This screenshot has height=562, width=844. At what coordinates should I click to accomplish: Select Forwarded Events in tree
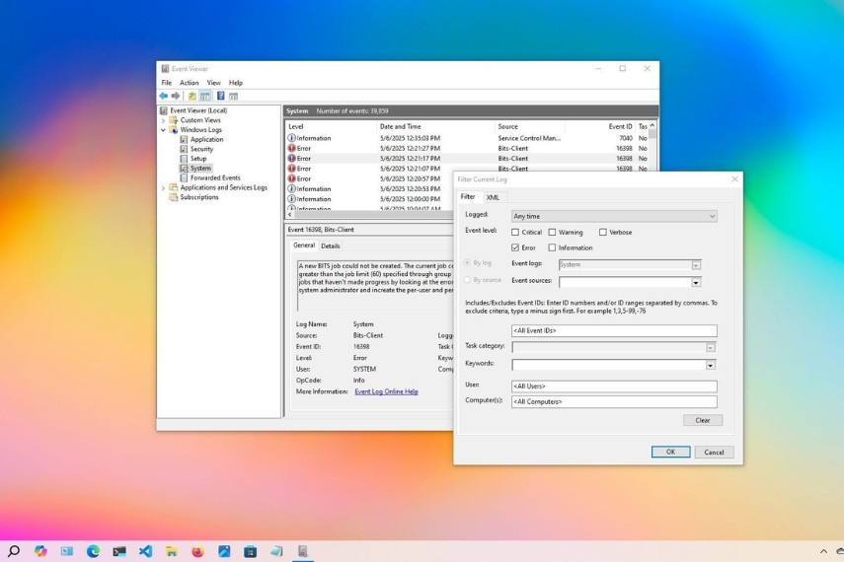(215, 178)
